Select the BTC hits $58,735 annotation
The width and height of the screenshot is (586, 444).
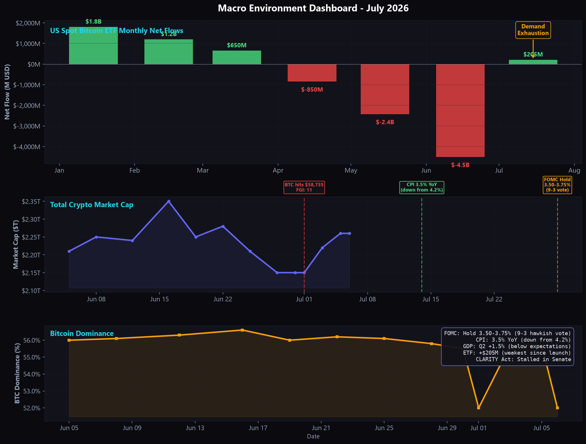point(304,187)
